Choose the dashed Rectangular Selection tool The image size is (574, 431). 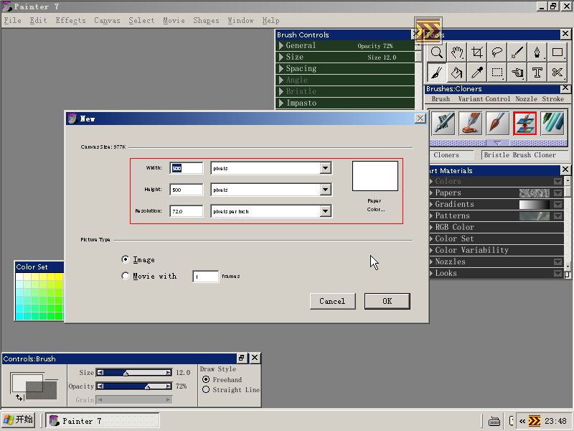tap(497, 73)
